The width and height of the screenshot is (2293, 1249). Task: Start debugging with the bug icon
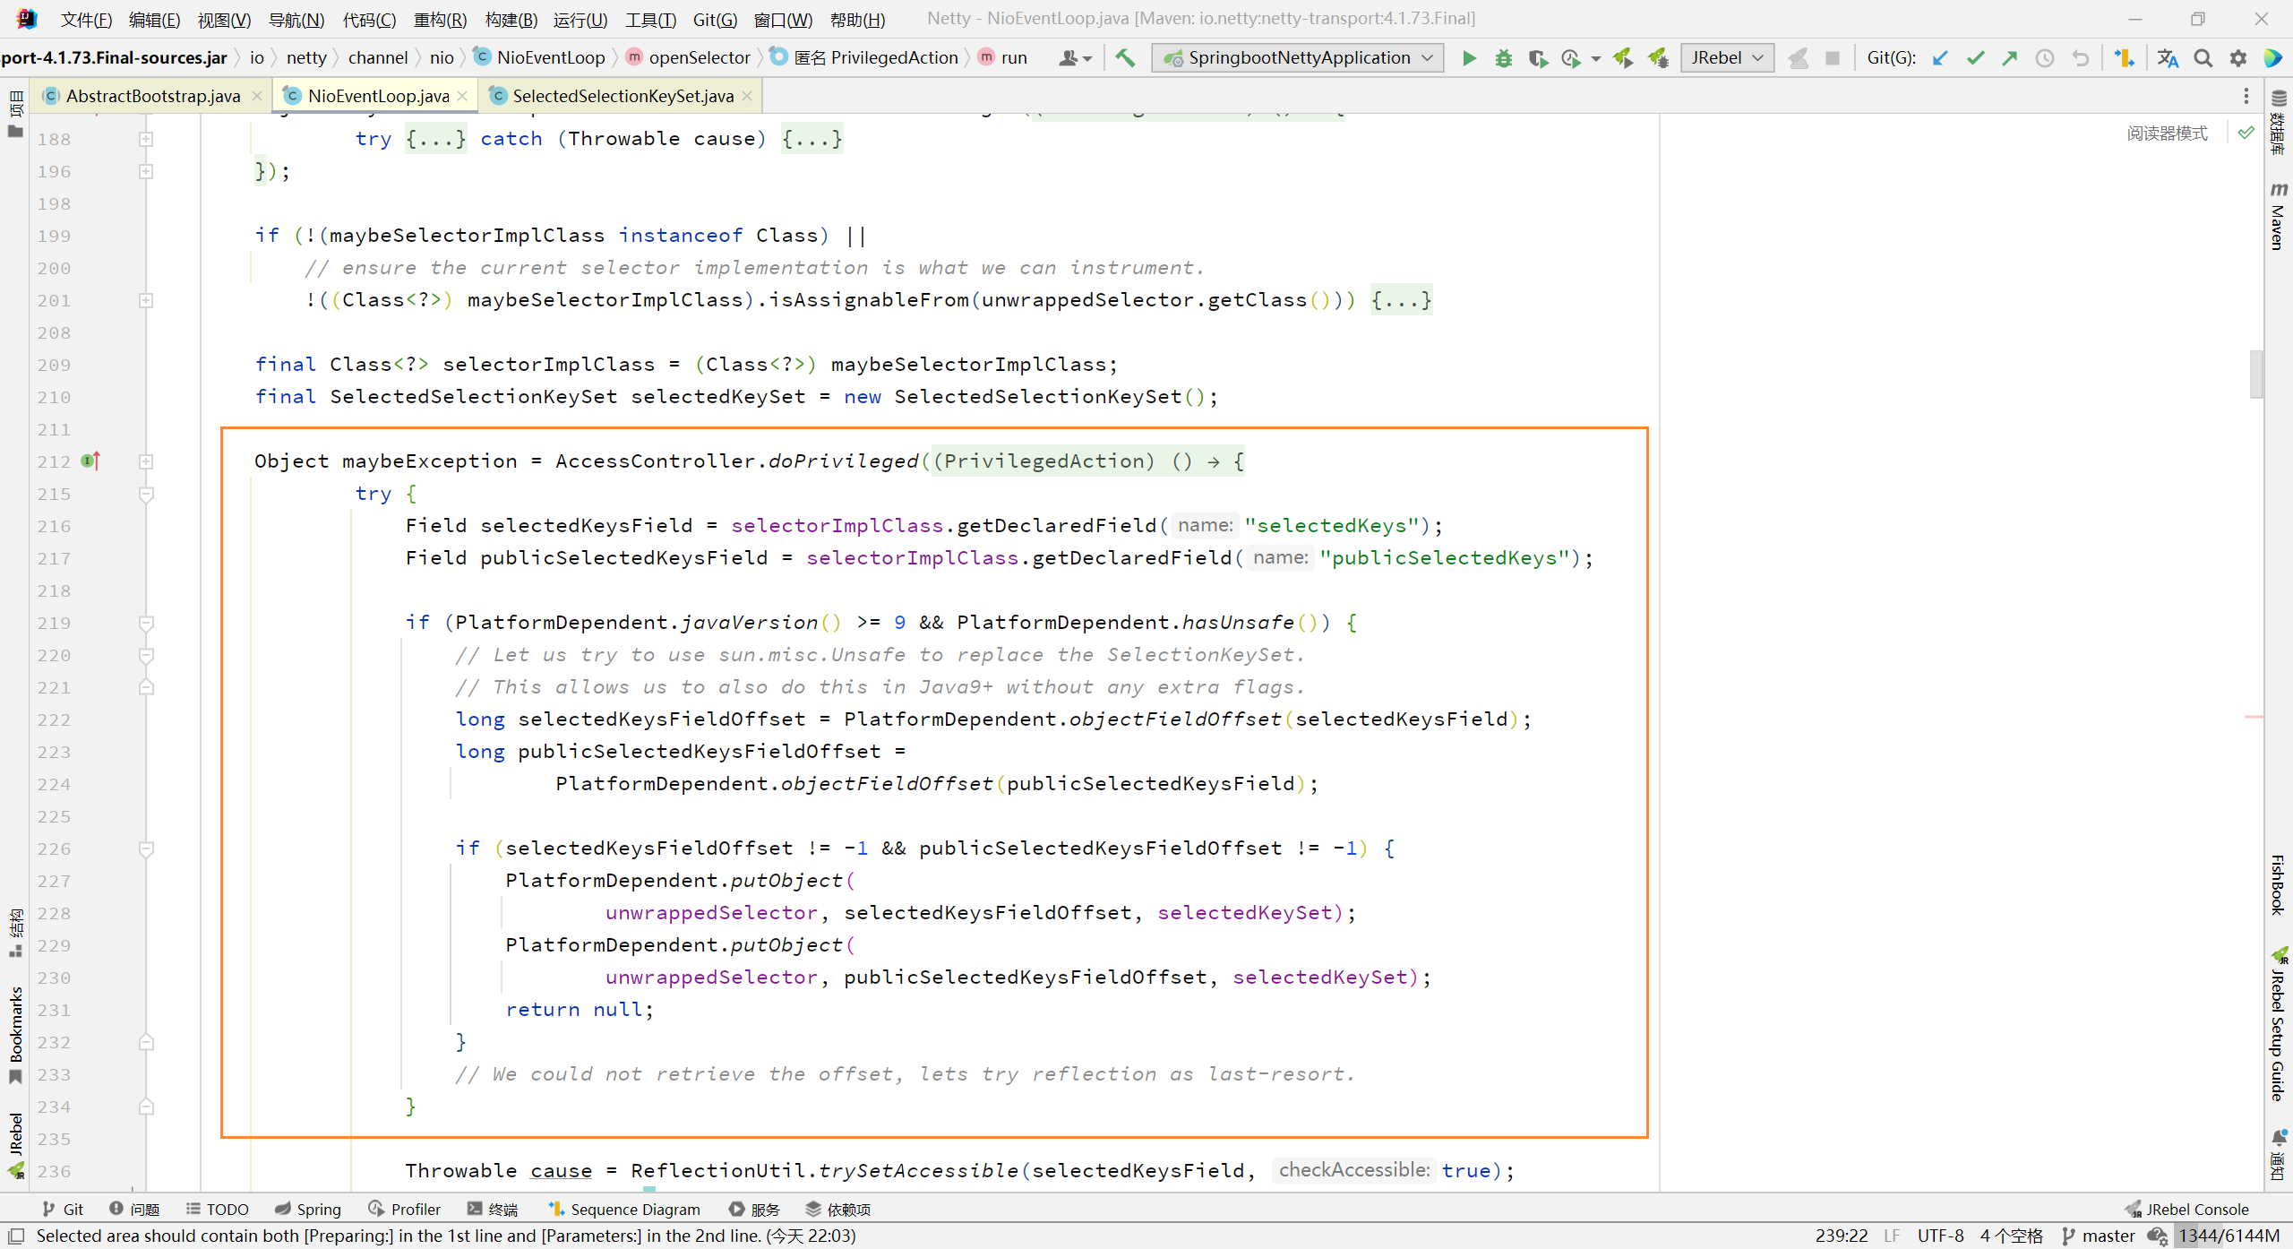(1504, 58)
